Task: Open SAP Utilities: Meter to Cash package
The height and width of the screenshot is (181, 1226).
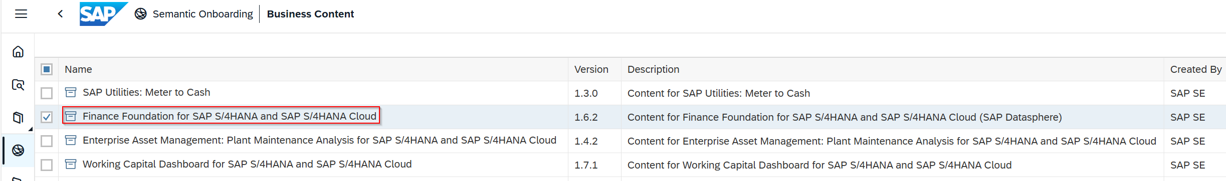Action: pos(146,92)
